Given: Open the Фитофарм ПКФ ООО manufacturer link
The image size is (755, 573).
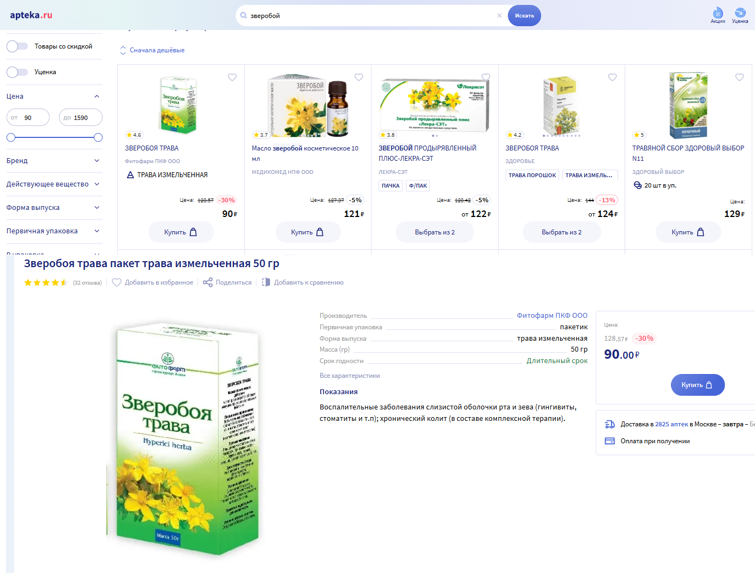Looking at the screenshot, I should (x=552, y=316).
